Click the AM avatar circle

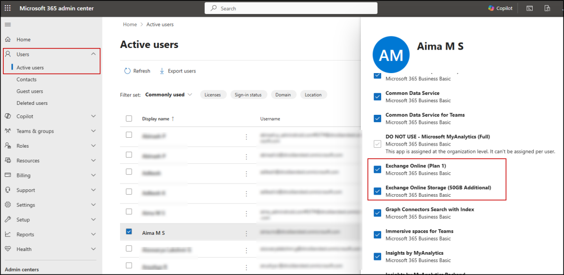pos(391,55)
